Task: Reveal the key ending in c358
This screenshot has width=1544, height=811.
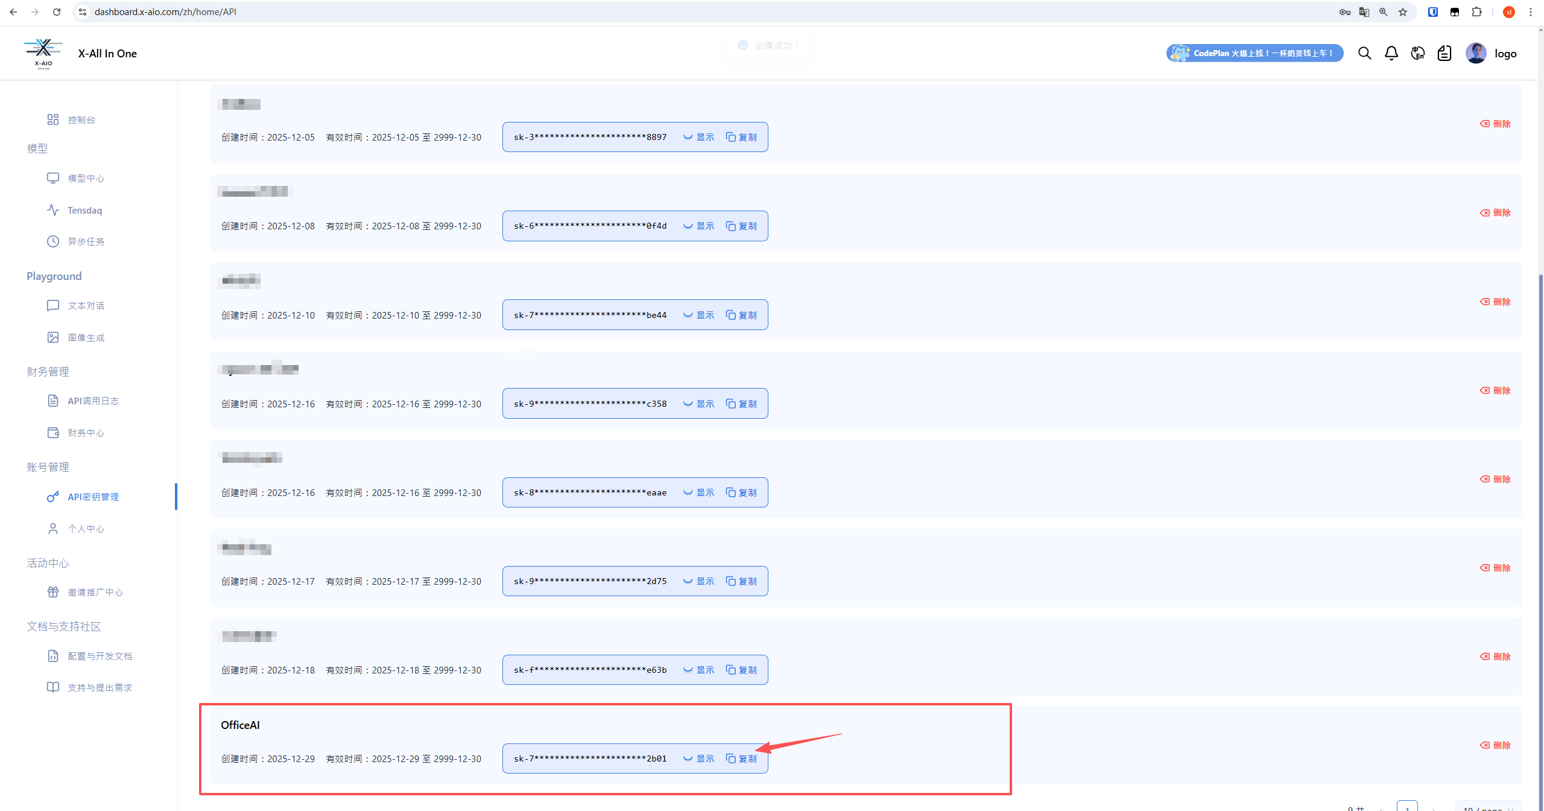Action: 698,404
